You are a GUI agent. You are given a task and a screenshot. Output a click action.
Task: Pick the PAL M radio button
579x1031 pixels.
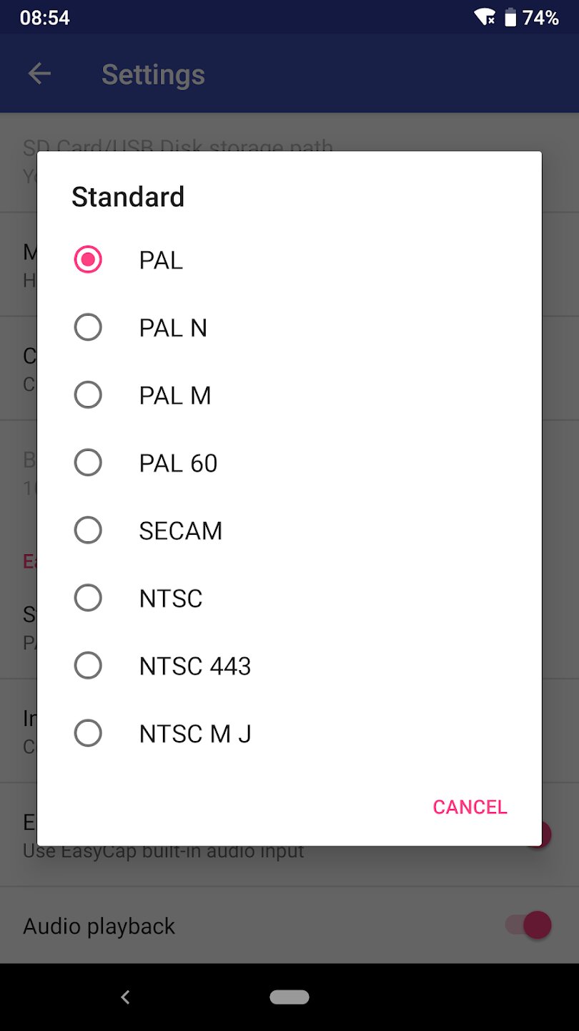88,395
